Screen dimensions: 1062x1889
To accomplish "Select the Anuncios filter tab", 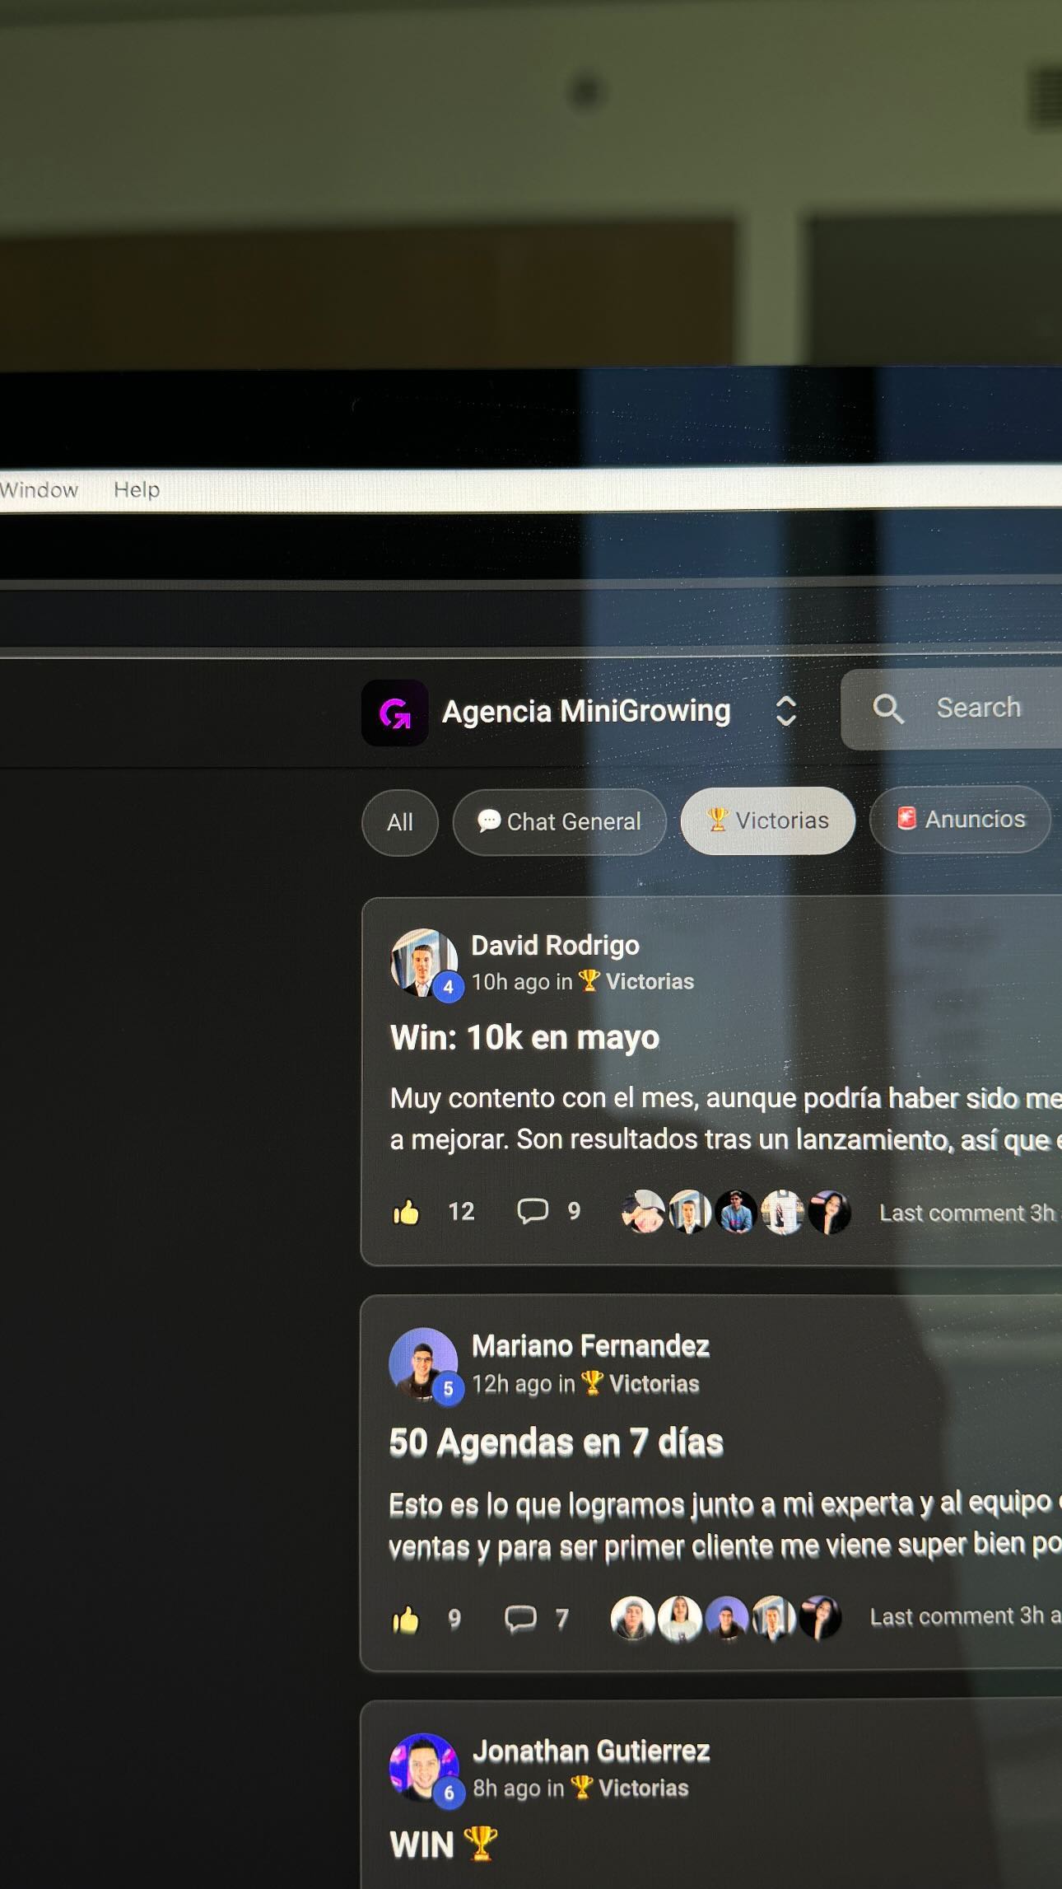I will [961, 819].
